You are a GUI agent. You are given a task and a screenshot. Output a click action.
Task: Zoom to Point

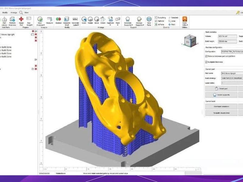click(172, 25)
